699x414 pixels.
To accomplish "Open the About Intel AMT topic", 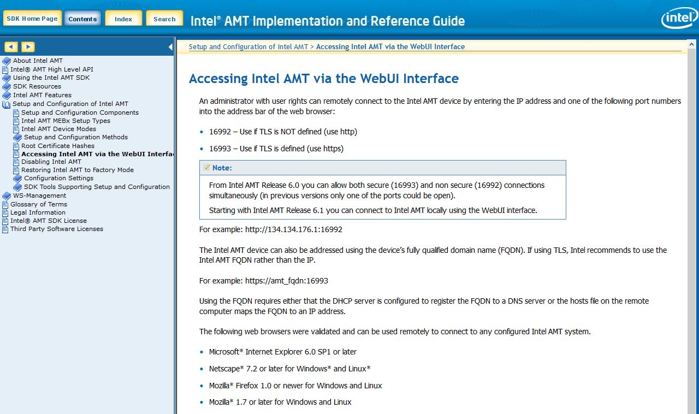I will tap(38, 61).
